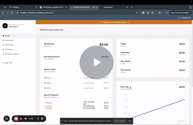Open the Chrome profile avatar

[167, 13]
